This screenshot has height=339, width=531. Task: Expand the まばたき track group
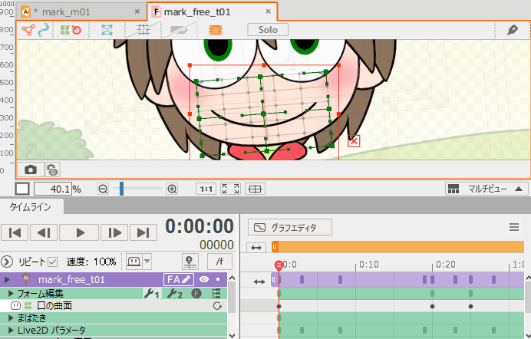pos(11,318)
